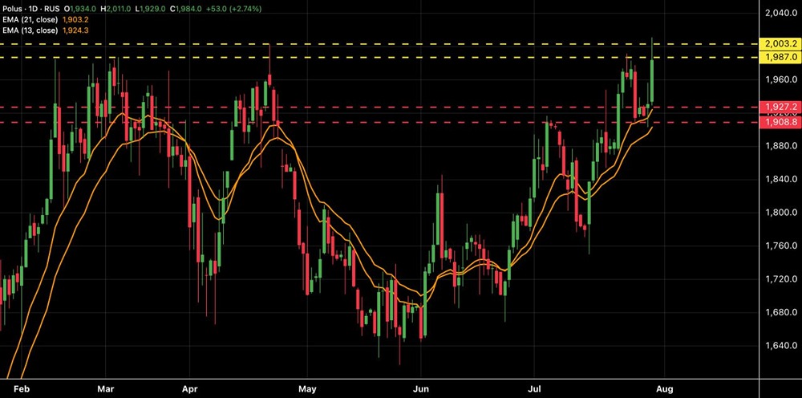Click the 1,800.0 price axis label
The width and height of the screenshot is (802, 398).
tap(781, 213)
